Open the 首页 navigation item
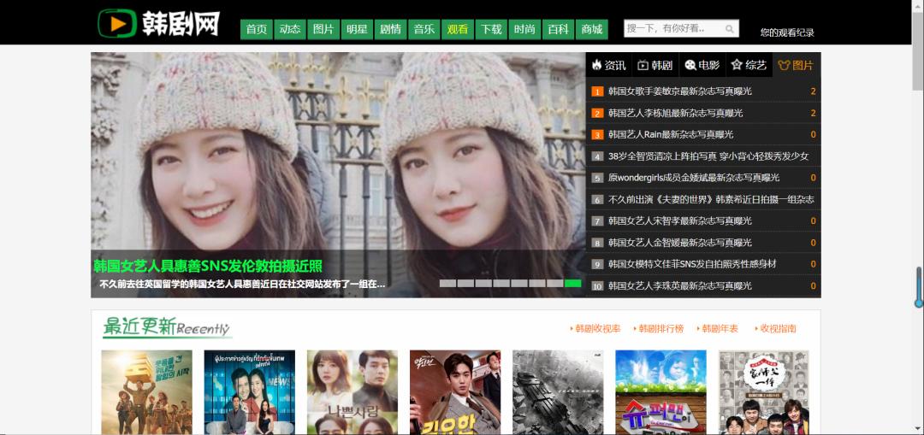924x435 pixels. coord(257,29)
